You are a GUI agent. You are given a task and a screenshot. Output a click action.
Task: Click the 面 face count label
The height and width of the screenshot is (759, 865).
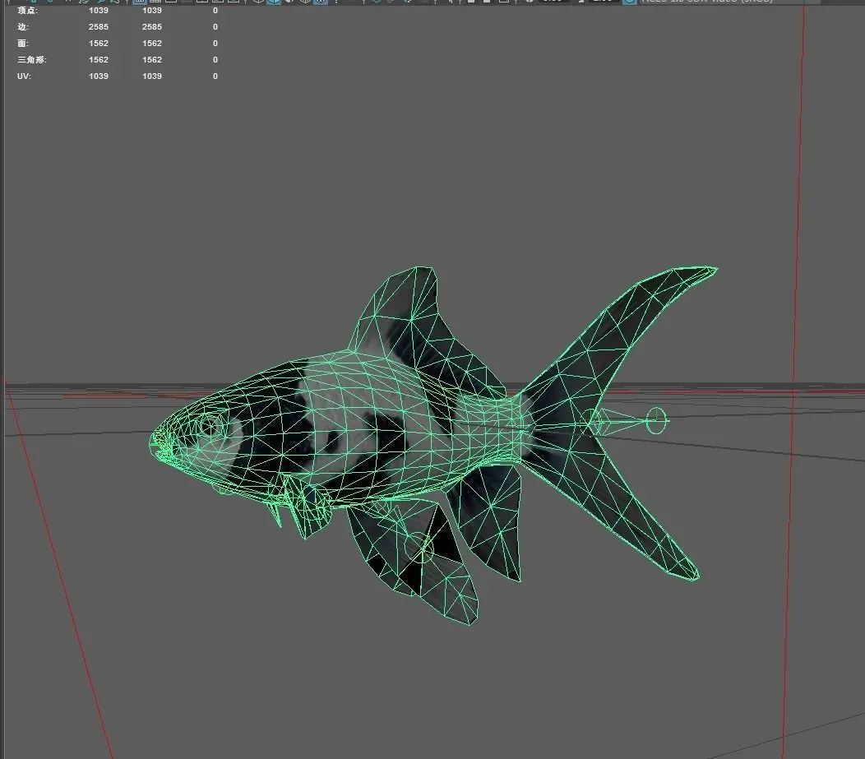click(23, 43)
